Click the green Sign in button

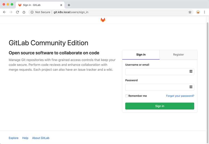point(160,106)
